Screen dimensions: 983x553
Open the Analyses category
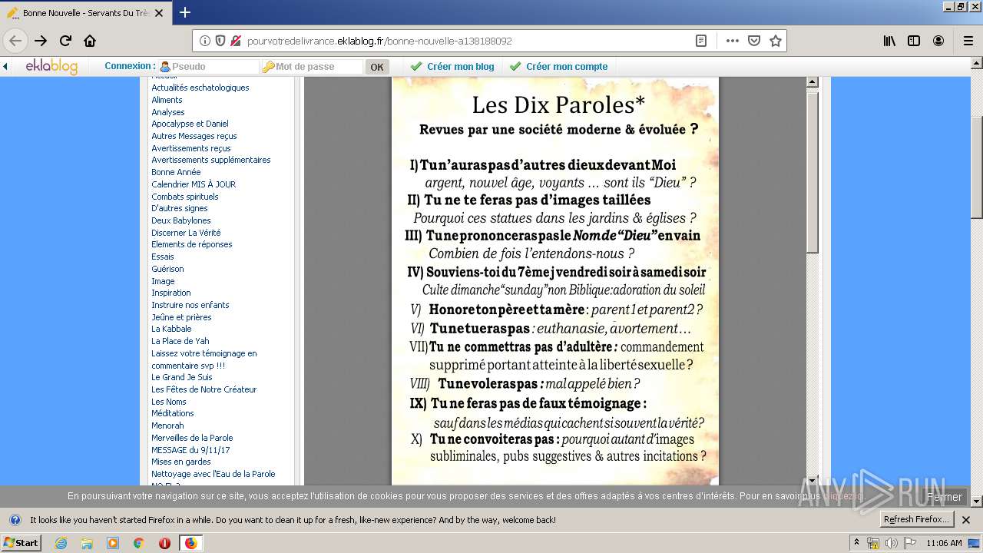167,112
